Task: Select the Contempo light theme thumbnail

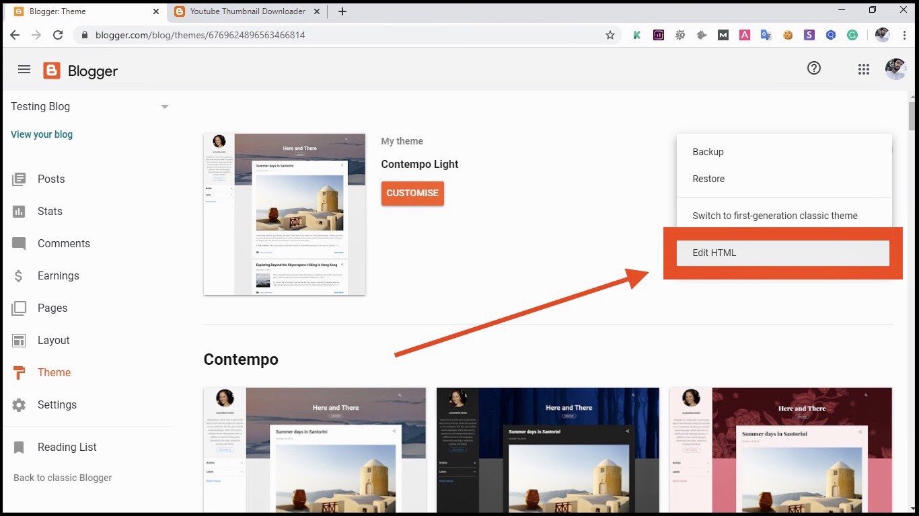Action: pyautogui.click(x=315, y=449)
